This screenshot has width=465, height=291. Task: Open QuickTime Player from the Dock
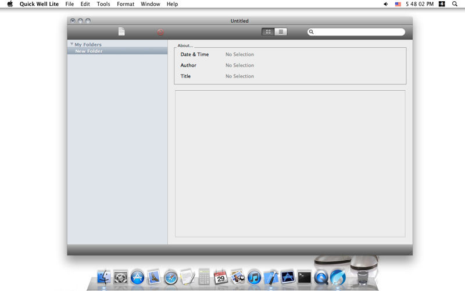point(321,278)
